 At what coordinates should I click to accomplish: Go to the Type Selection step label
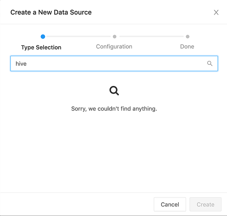[x=41, y=48]
